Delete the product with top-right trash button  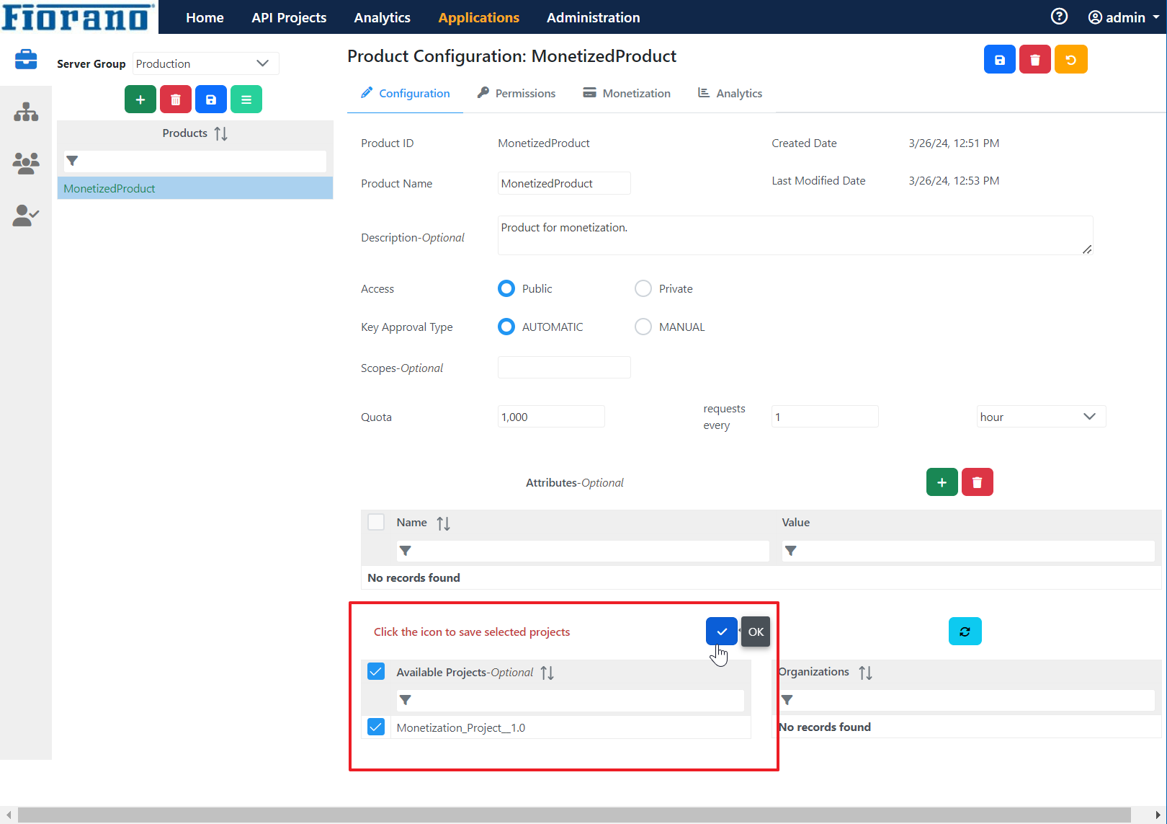[x=1035, y=60]
